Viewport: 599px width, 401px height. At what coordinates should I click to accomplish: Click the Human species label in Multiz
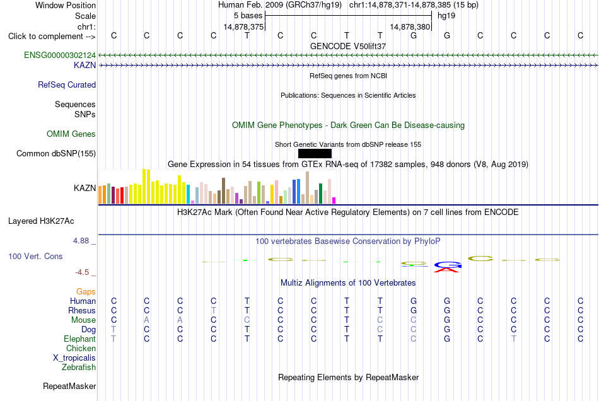pyautogui.click(x=83, y=301)
